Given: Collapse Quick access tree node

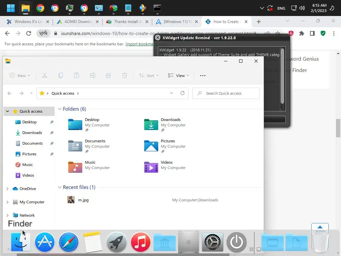Looking at the screenshot, I should 8,111.
